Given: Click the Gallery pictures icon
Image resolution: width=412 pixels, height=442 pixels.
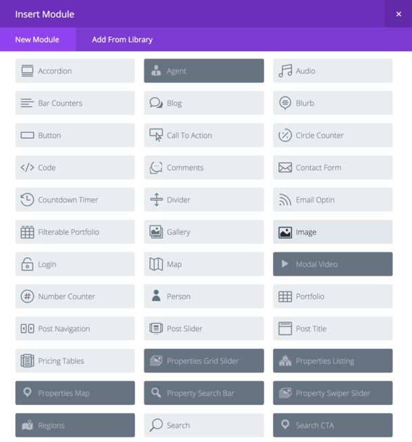Looking at the screenshot, I should (x=156, y=231).
